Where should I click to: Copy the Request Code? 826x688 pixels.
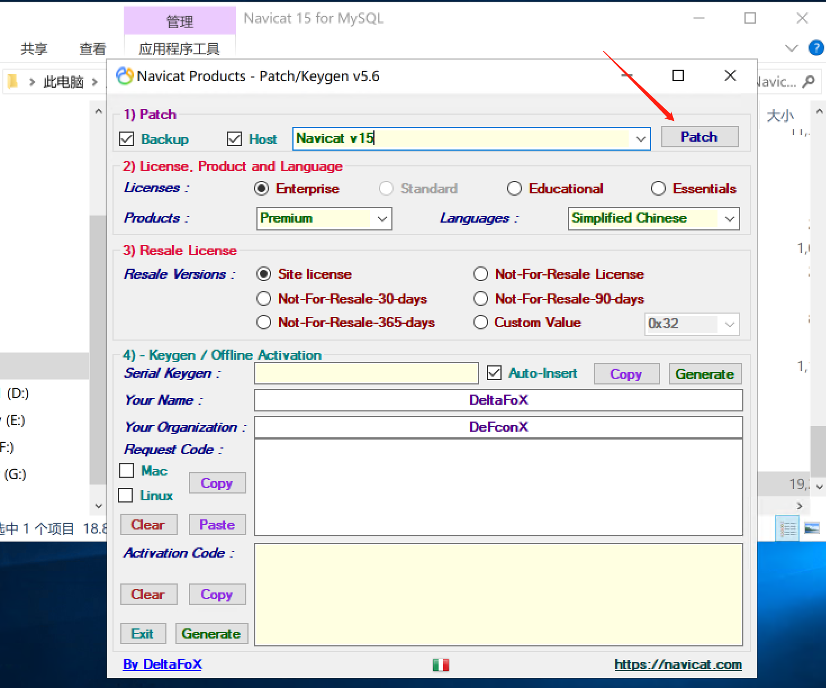pos(217,483)
